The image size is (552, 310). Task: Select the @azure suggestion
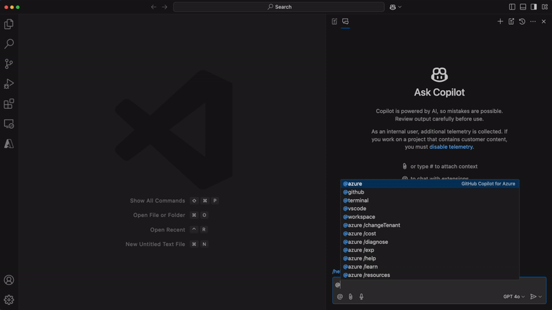tap(429, 184)
